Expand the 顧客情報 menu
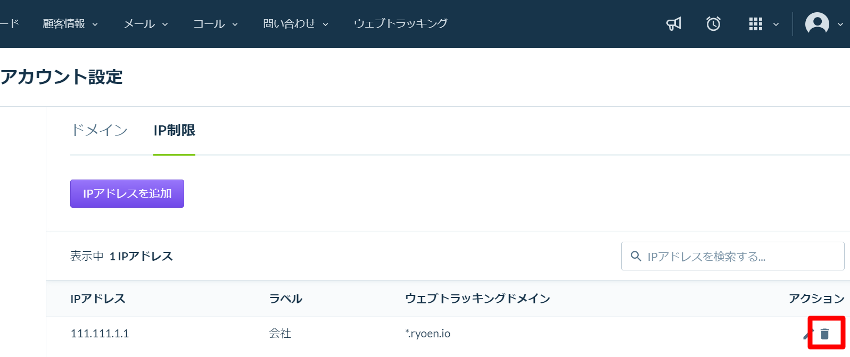This screenshot has width=850, height=357. point(70,24)
